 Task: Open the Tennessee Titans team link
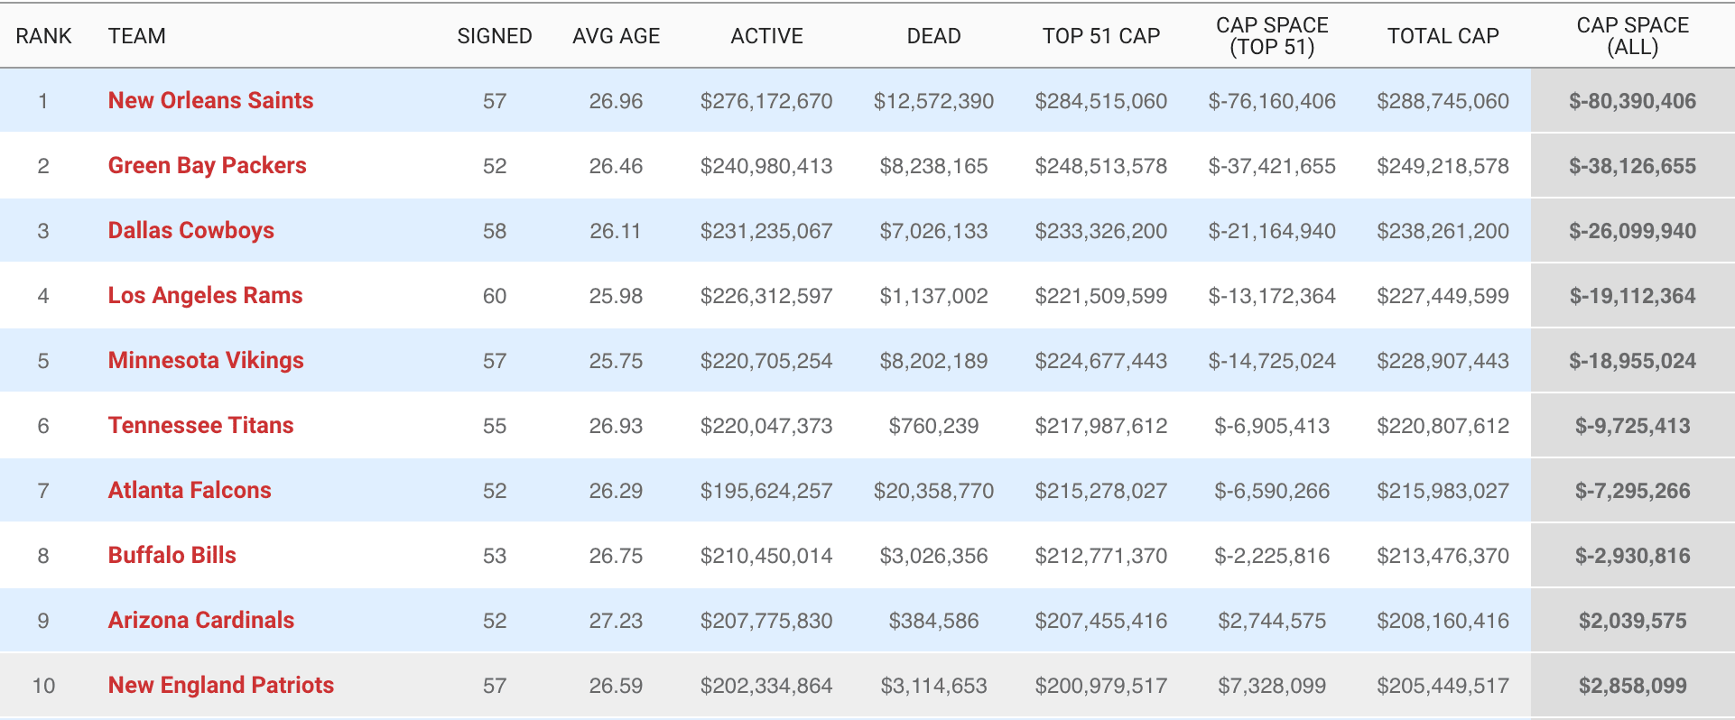pyautogui.click(x=200, y=425)
